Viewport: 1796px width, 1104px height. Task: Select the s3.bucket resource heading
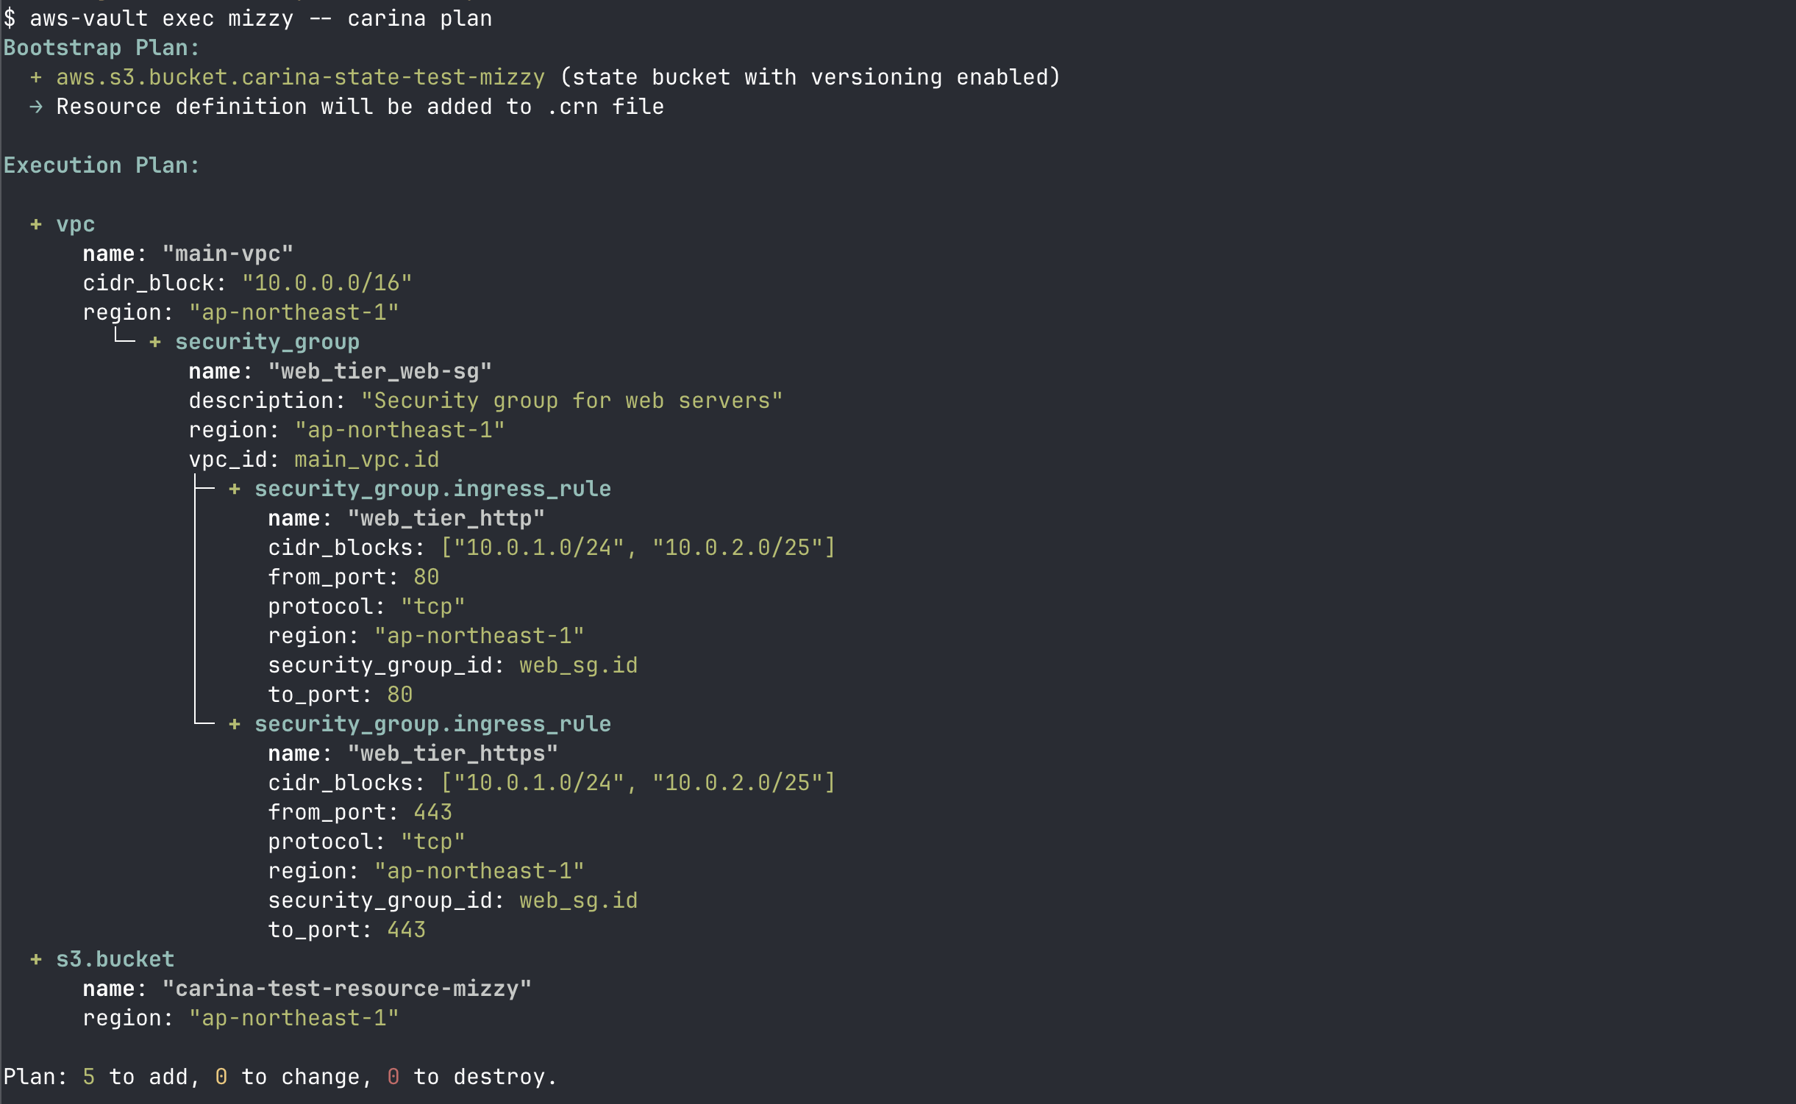click(115, 959)
